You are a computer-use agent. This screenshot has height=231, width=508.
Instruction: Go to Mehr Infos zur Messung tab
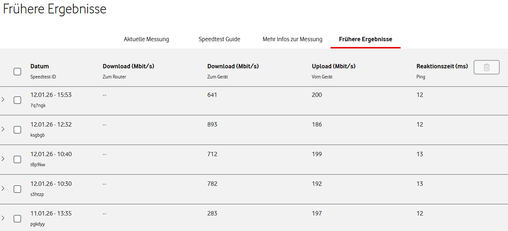292,39
